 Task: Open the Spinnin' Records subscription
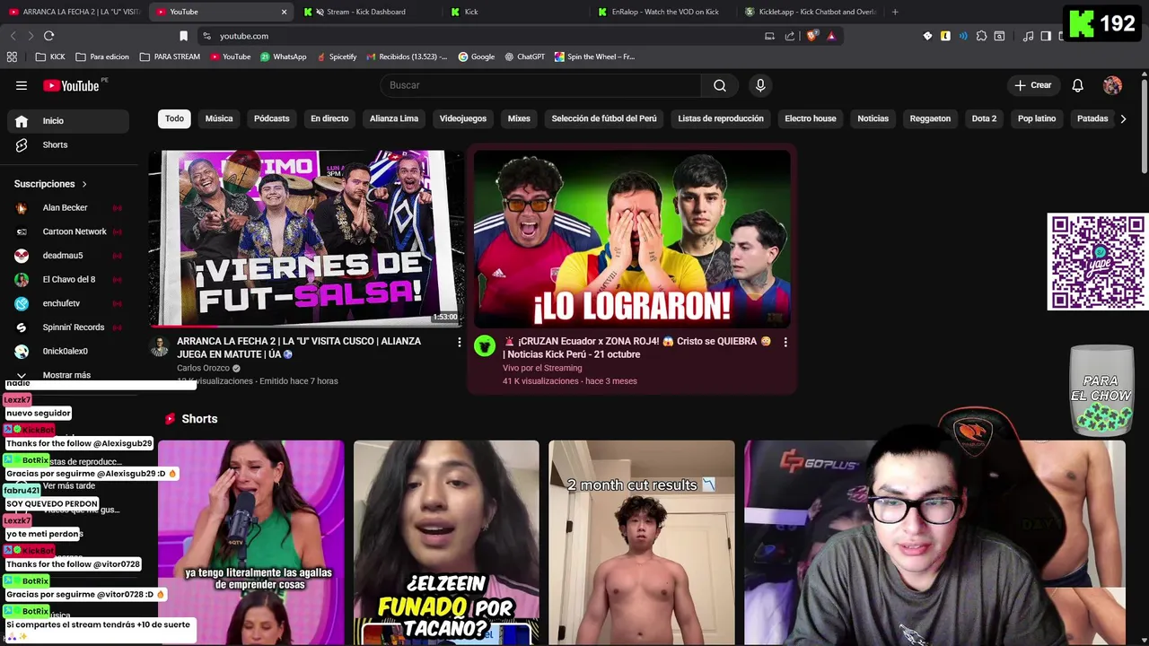pyautogui.click(x=68, y=327)
